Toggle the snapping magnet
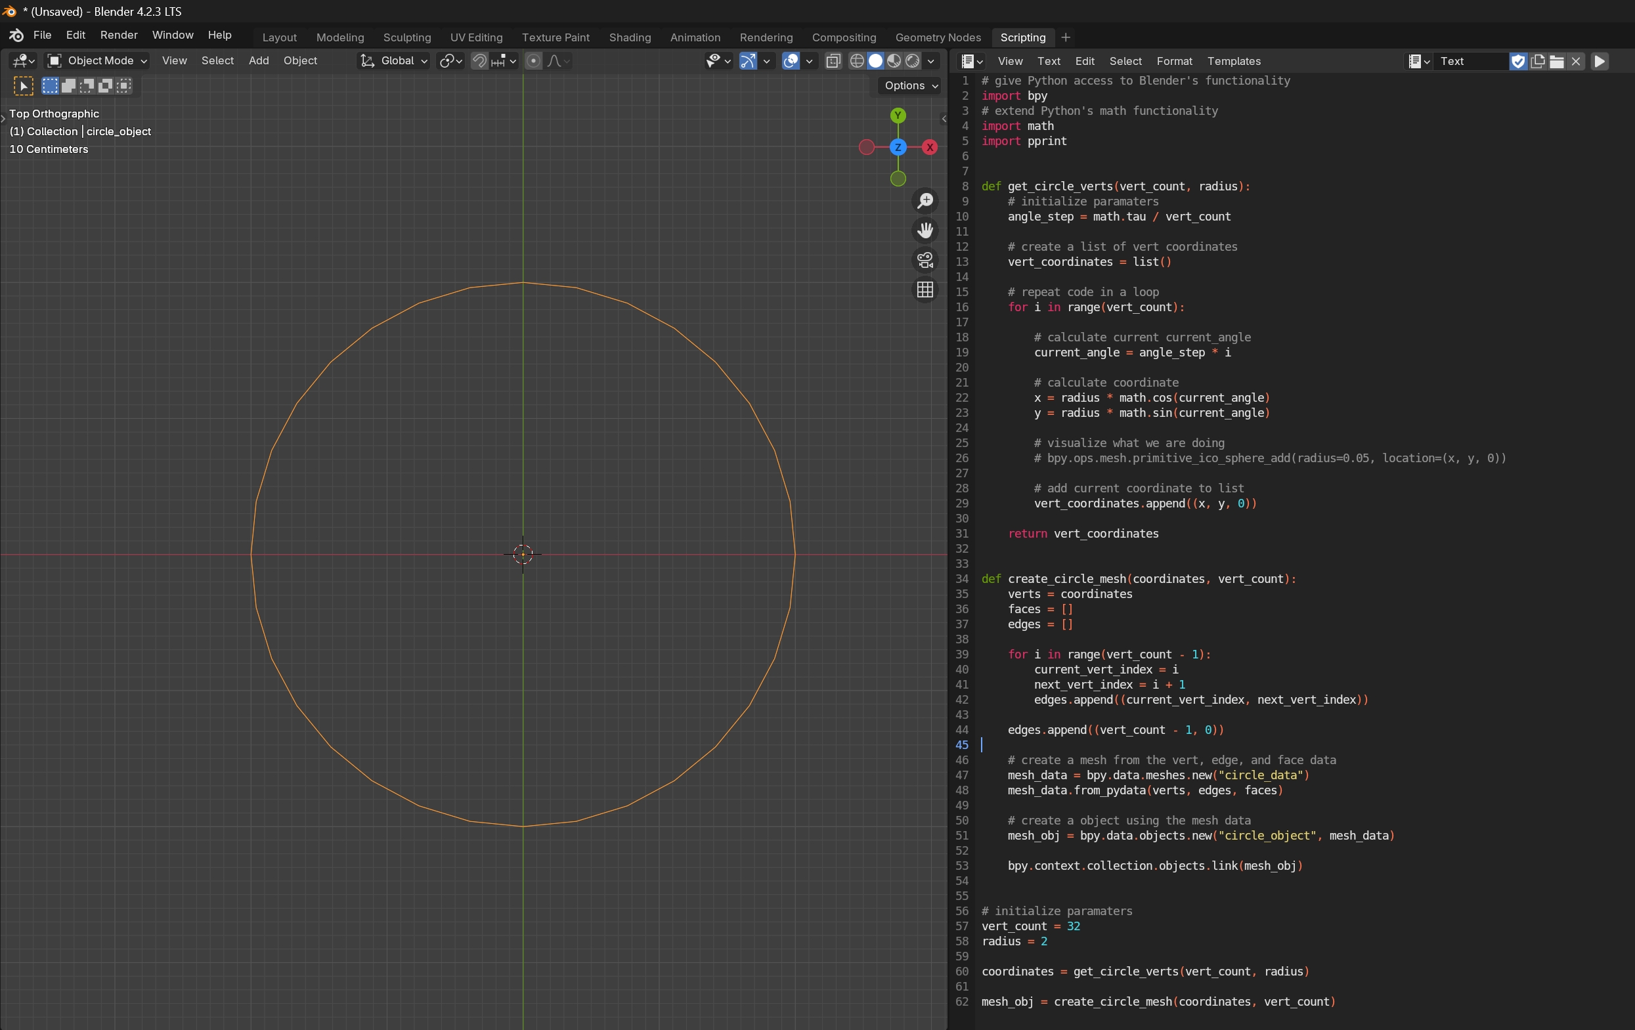Screen dimensions: 1635x1030 [x=479, y=61]
